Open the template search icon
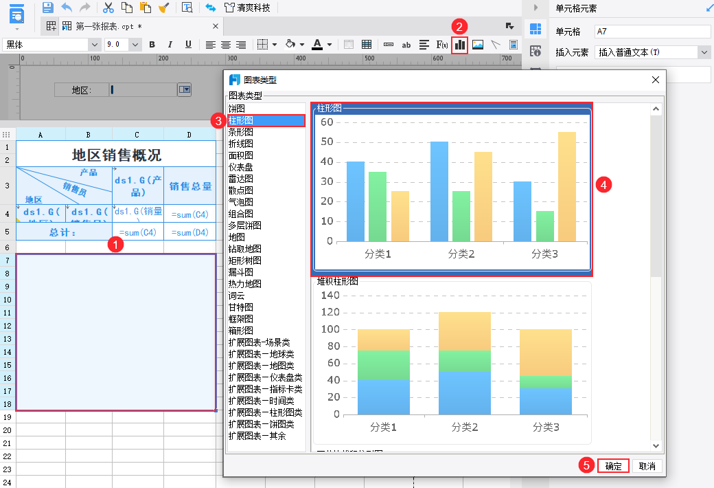The height and width of the screenshot is (488, 714). click(x=187, y=8)
